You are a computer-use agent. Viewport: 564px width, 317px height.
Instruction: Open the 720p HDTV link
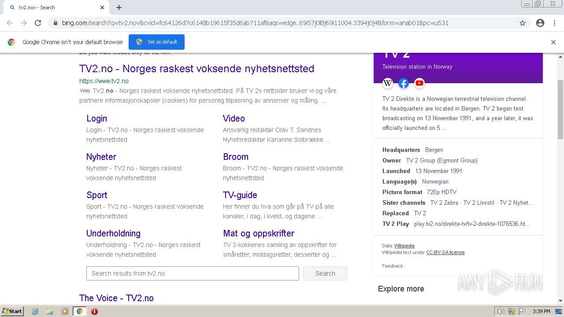(442, 192)
